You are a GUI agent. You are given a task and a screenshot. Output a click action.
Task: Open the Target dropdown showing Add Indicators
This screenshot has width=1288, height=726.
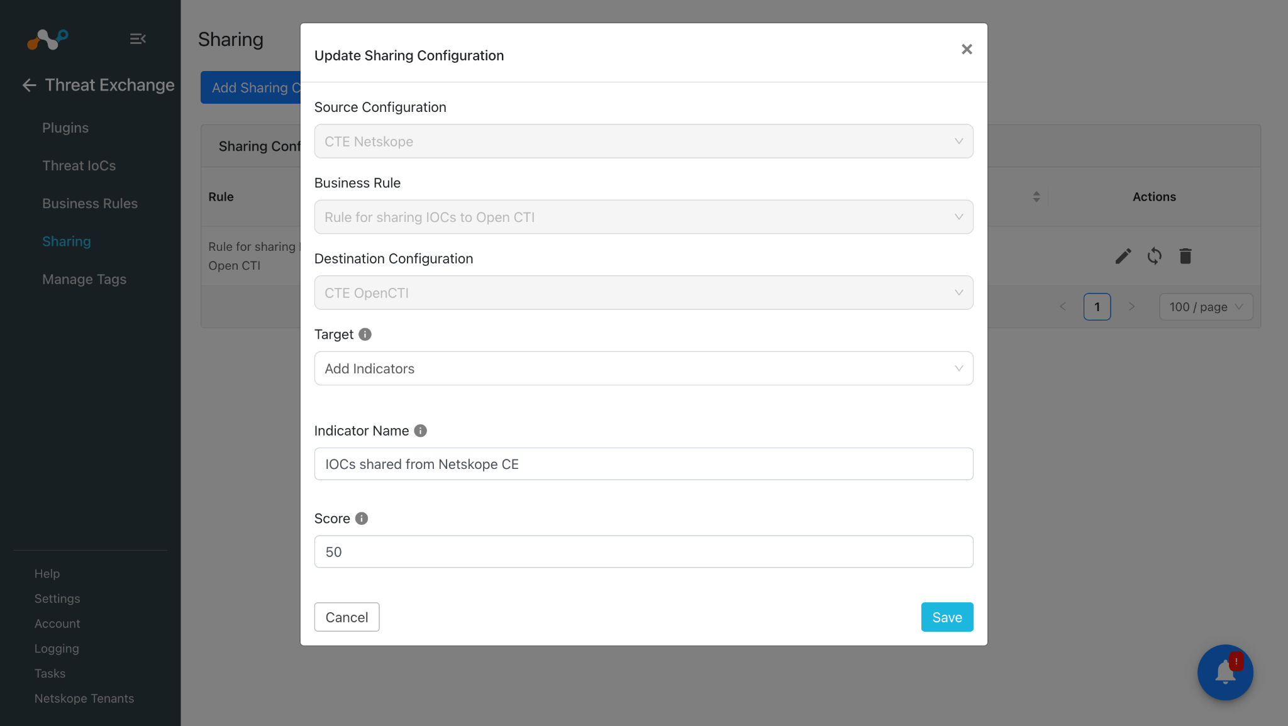point(643,368)
